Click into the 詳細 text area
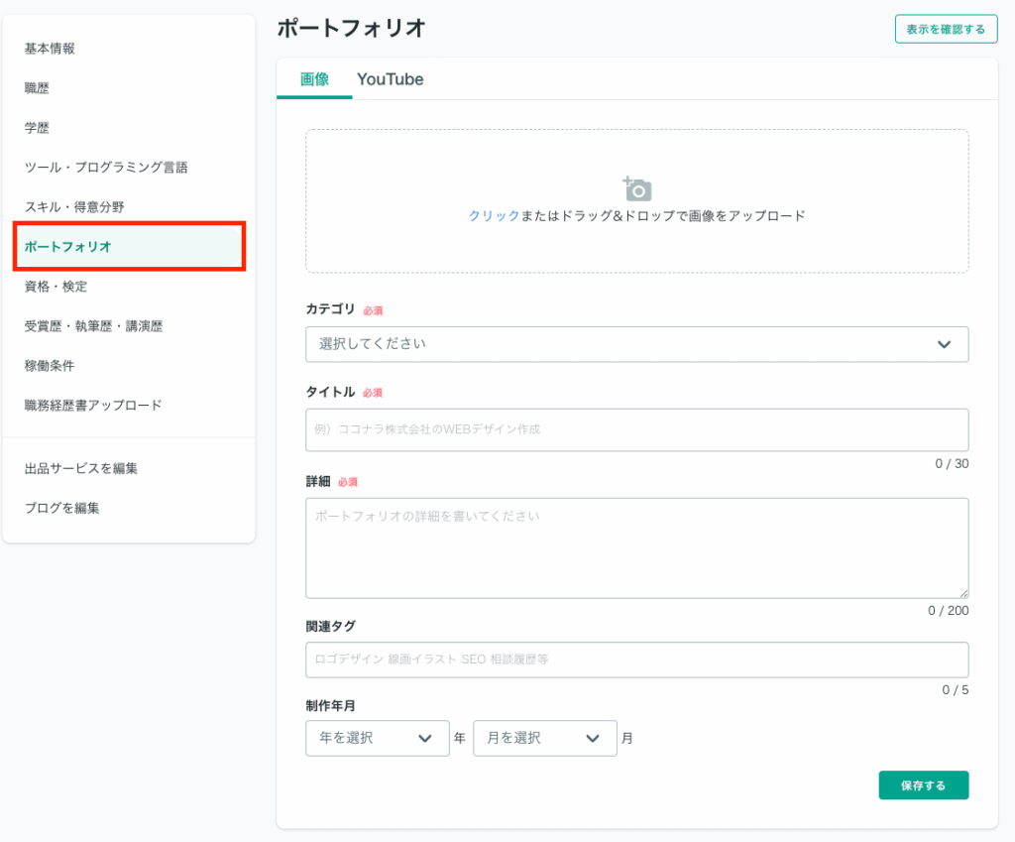This screenshot has height=842, width=1015. (x=636, y=547)
